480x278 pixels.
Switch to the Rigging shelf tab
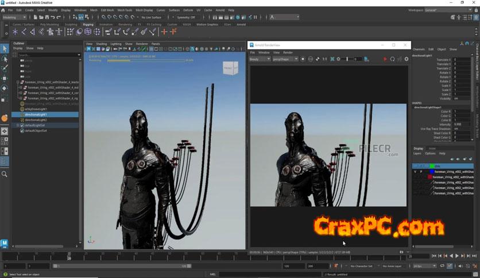[88, 25]
